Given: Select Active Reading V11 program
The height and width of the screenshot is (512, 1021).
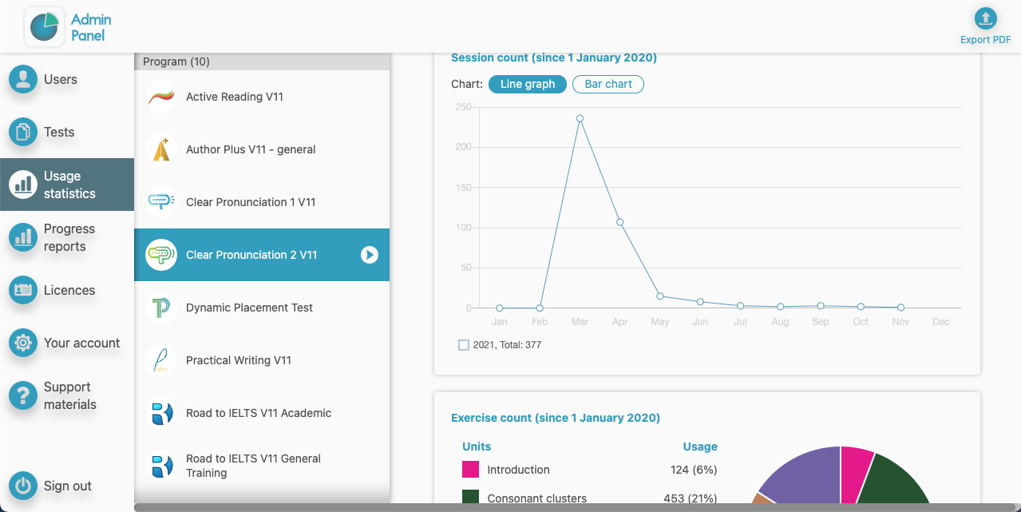Looking at the screenshot, I should click(x=262, y=97).
